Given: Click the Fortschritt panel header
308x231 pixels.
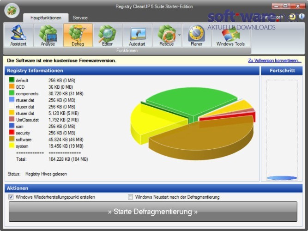Looking at the screenshot, I should coord(282,71).
